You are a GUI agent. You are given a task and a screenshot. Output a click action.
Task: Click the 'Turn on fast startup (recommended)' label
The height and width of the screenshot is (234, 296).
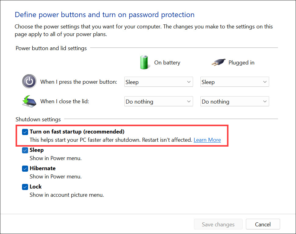coord(77,132)
